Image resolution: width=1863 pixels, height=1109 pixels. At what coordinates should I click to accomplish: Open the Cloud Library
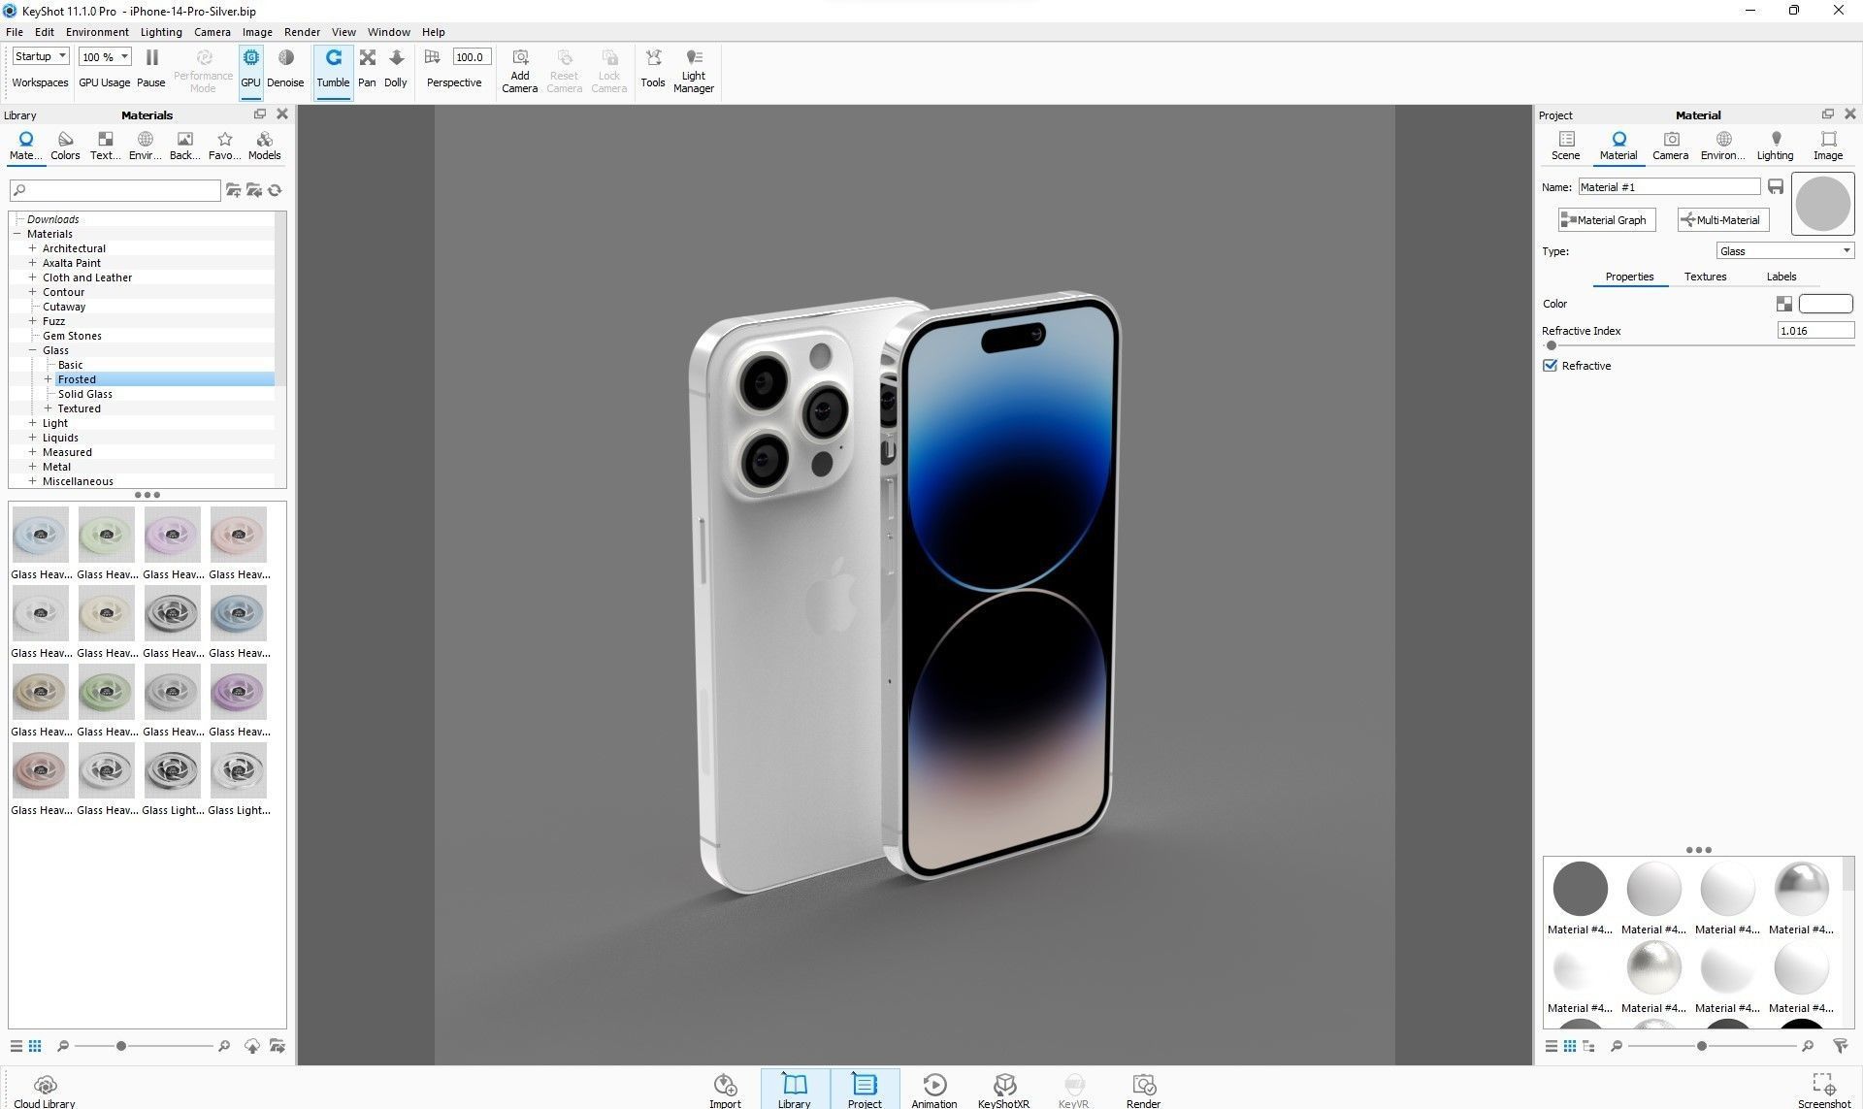point(45,1091)
